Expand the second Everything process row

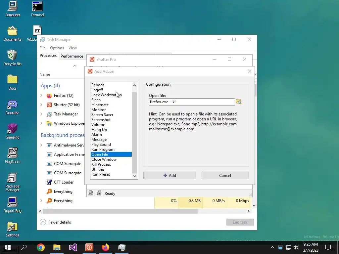click(41, 201)
